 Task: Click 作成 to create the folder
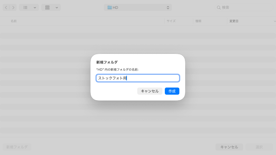pyautogui.click(x=172, y=91)
